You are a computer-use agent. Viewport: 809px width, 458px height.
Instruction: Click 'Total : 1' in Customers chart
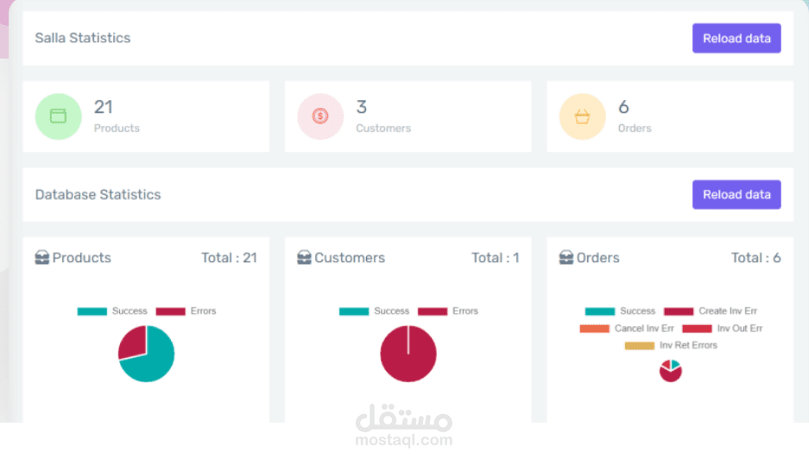pyautogui.click(x=496, y=258)
